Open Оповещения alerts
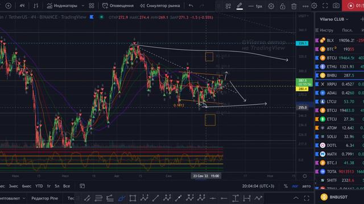 118,6
